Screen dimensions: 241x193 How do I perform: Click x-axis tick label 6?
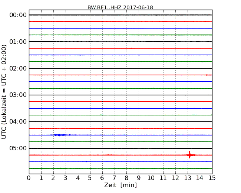coord(102,178)
